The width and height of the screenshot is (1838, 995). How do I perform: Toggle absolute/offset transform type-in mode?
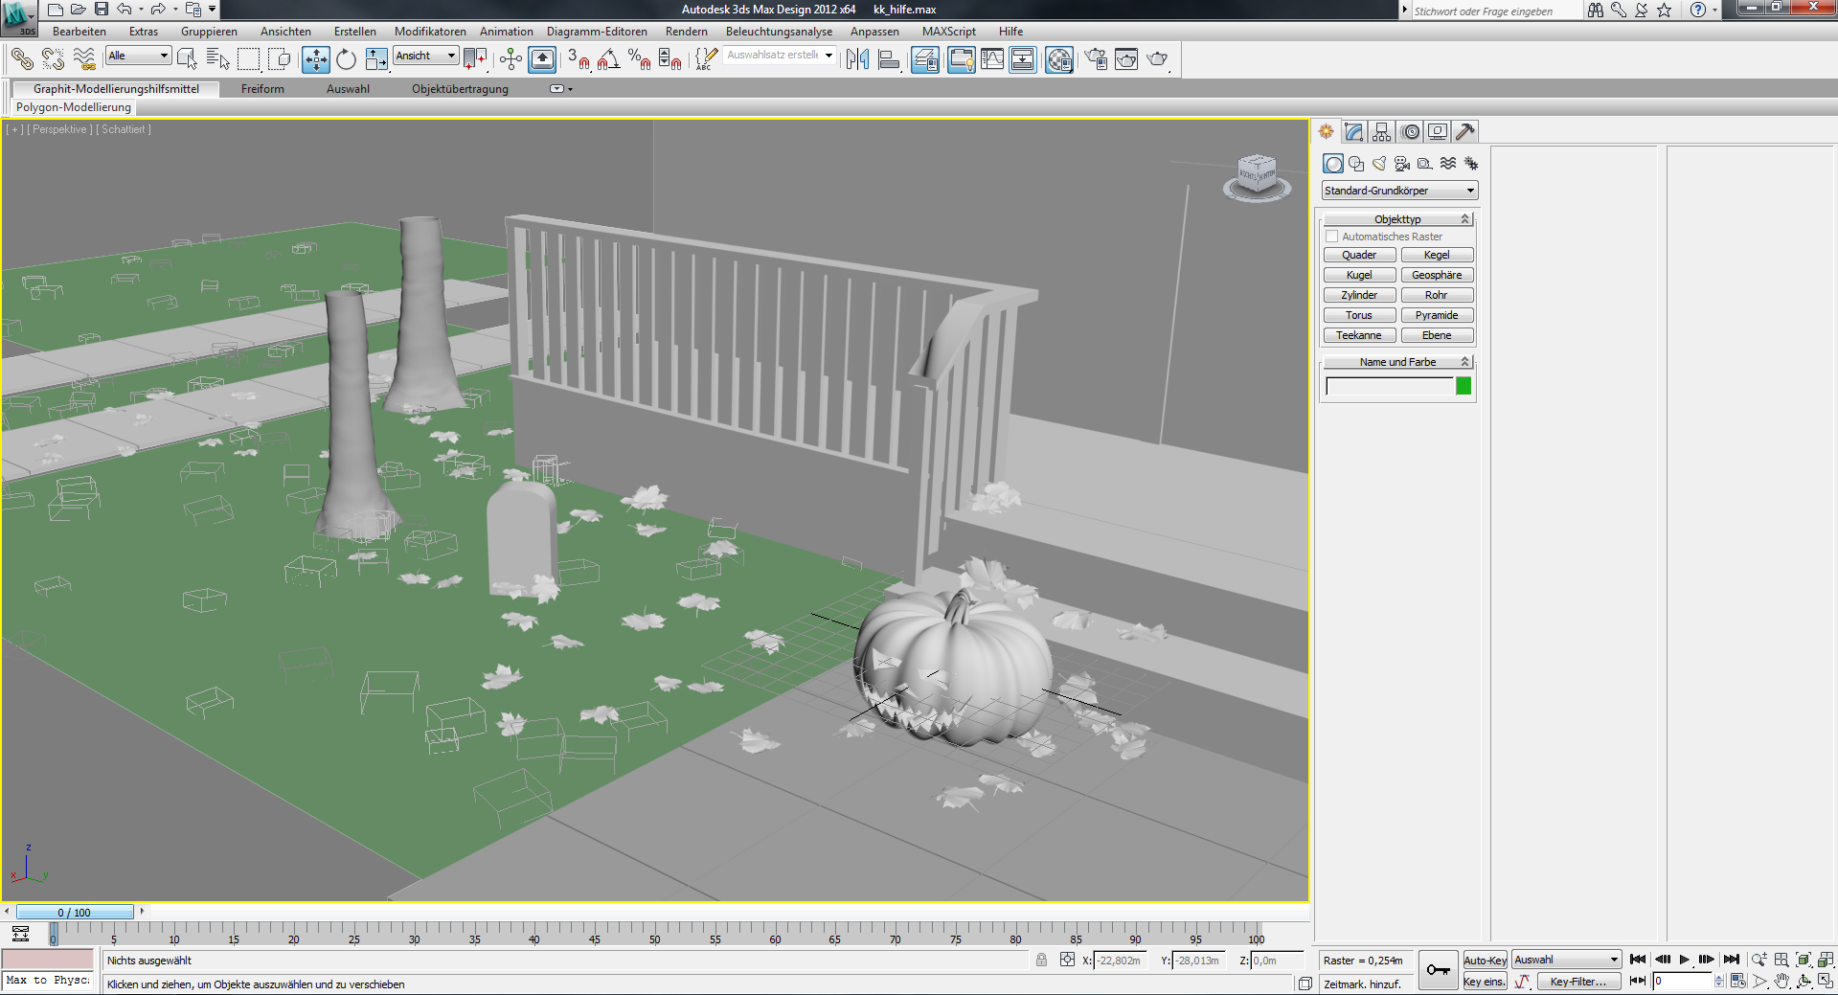[1067, 961]
